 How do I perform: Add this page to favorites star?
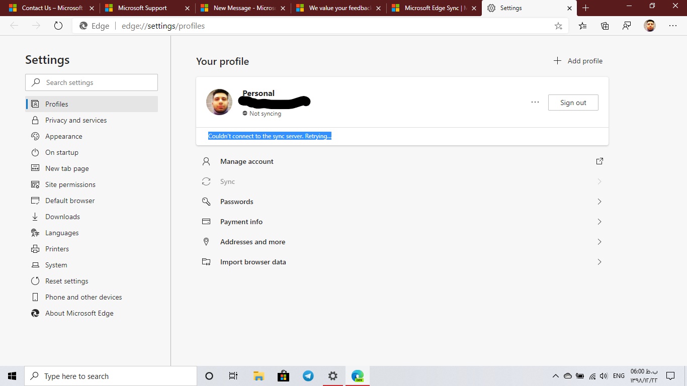(x=558, y=26)
